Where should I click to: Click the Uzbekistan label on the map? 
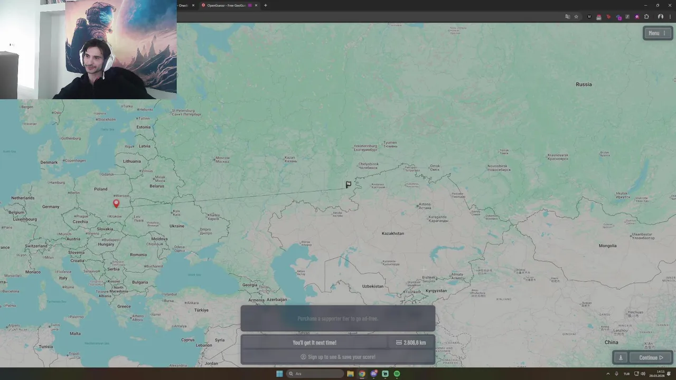(373, 286)
